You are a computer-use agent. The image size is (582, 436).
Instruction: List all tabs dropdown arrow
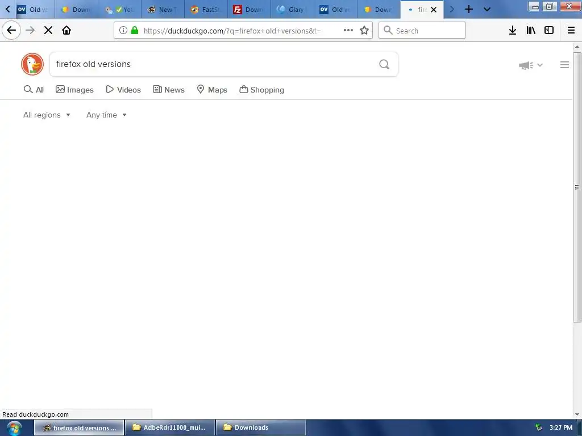[487, 9]
